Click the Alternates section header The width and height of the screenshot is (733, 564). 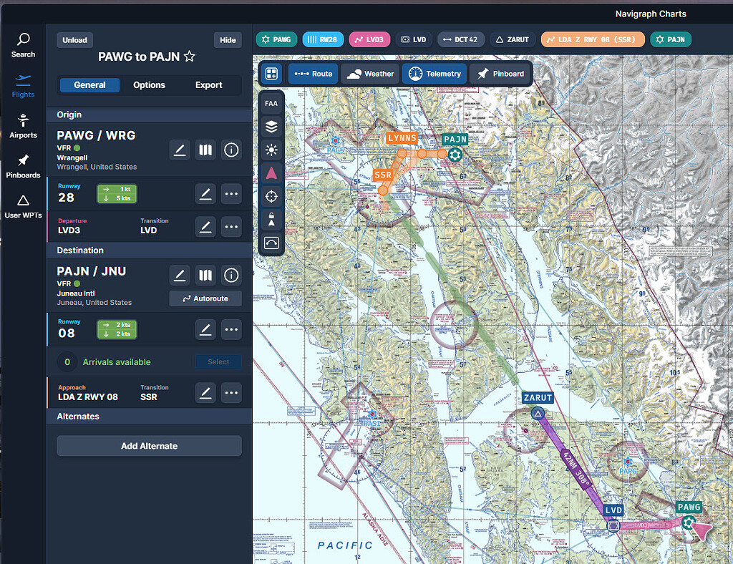pyautogui.click(x=149, y=417)
